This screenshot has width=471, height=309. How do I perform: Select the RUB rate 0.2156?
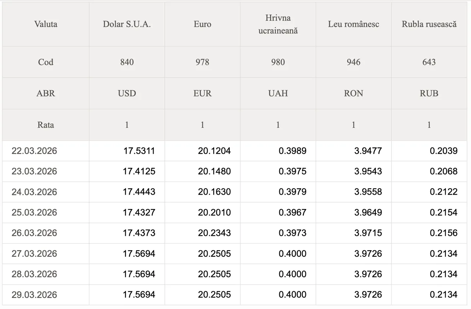[443, 233]
